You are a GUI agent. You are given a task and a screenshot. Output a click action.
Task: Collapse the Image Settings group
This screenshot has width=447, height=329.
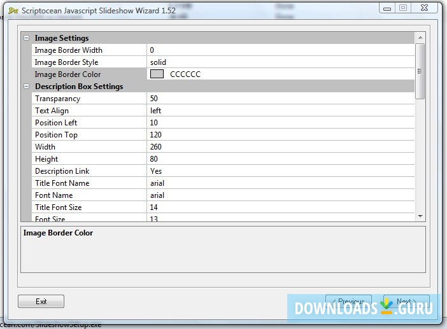27,38
